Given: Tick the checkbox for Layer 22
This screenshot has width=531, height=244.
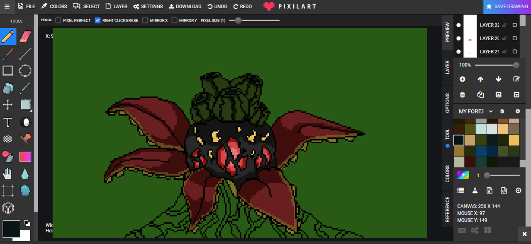Looking at the screenshot, I should point(515,25).
